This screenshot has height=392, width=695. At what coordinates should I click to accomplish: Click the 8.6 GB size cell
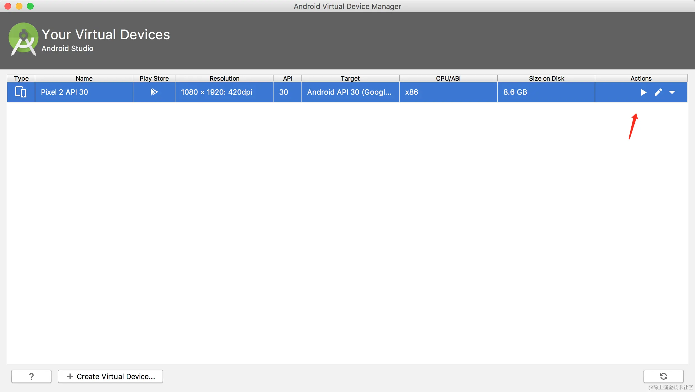pos(515,92)
